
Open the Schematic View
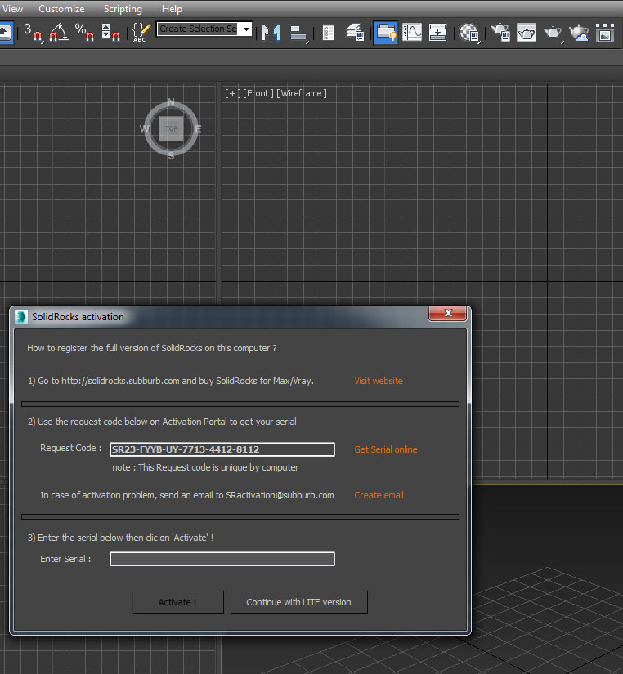[438, 32]
